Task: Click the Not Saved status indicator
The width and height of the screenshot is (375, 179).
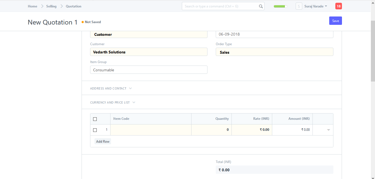Action: tap(91, 22)
